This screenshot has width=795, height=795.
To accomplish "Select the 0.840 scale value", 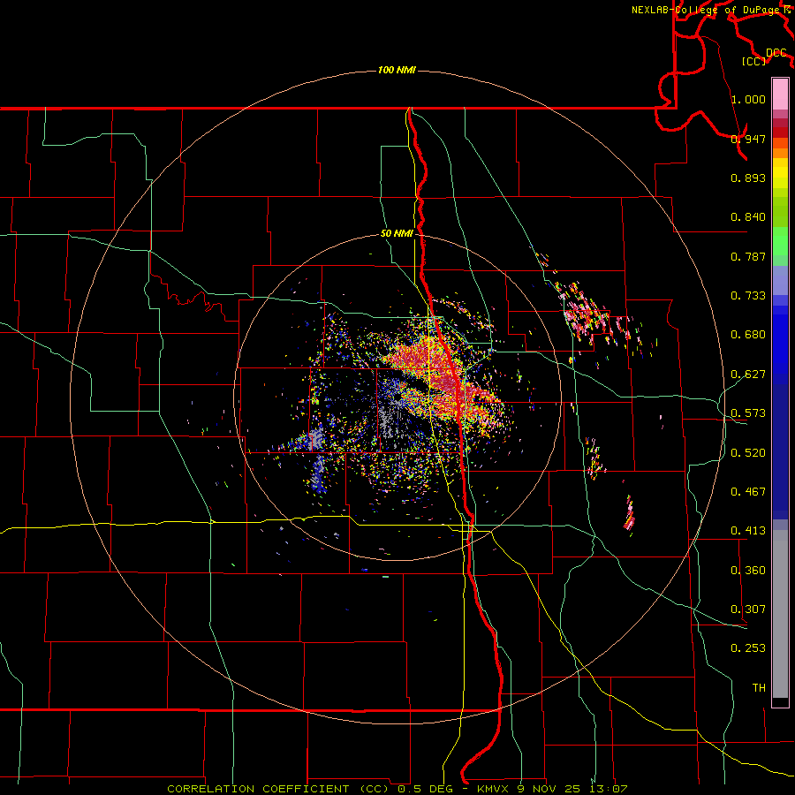I will tap(748, 217).
